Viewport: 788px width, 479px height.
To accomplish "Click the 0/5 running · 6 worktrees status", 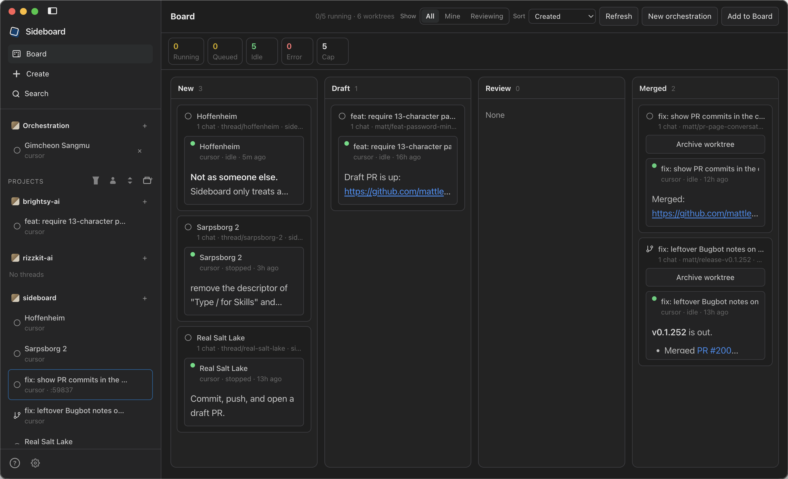I will [x=355, y=16].
